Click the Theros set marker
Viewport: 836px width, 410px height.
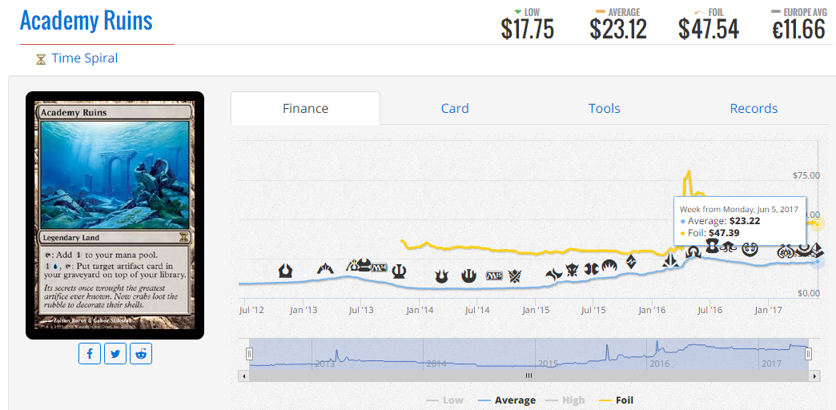[x=398, y=271]
